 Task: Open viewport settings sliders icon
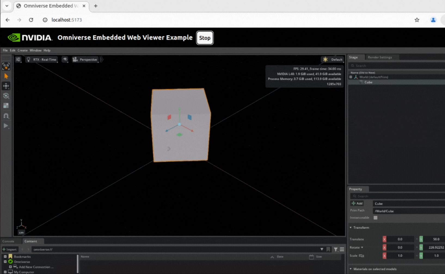click(x=18, y=60)
